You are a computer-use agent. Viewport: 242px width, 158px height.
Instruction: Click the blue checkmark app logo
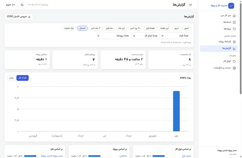[231, 6]
